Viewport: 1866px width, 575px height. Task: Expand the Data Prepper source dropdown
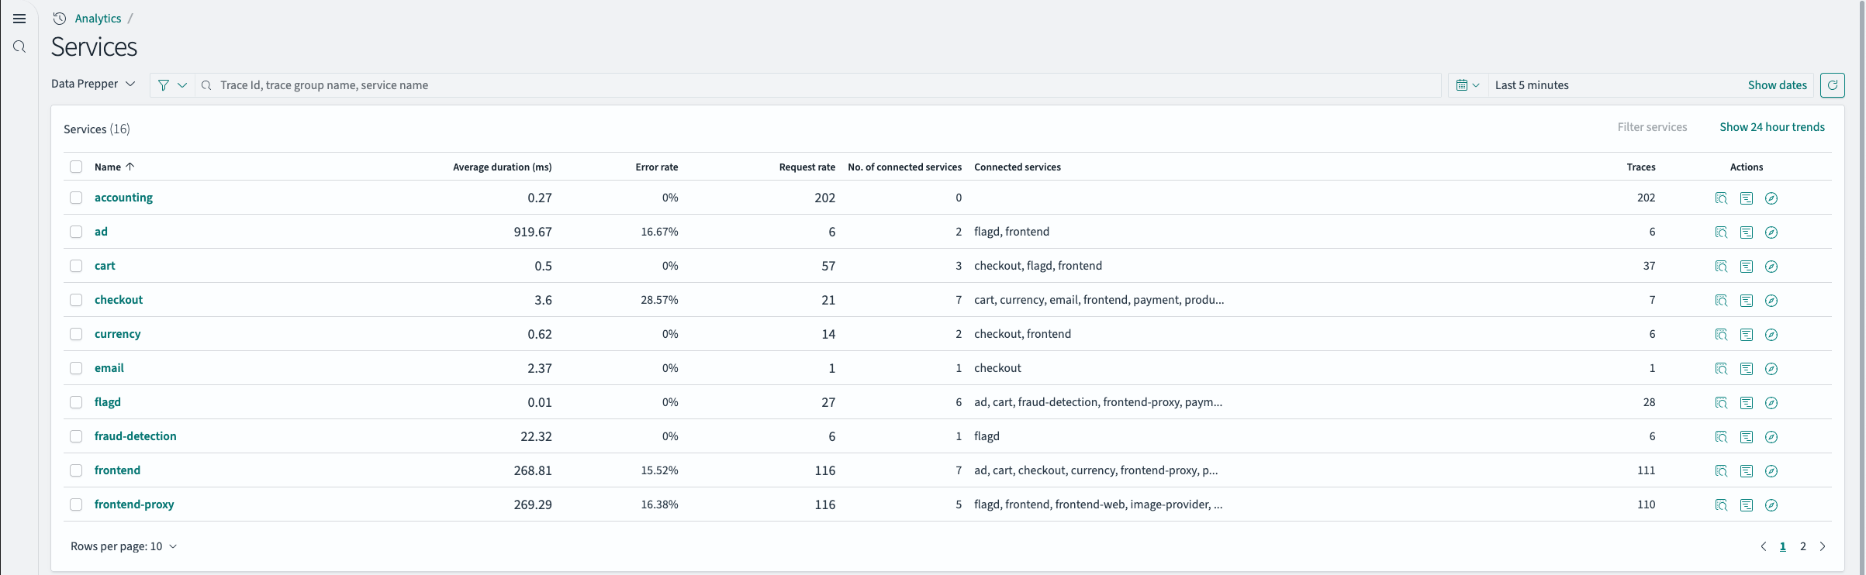(93, 84)
